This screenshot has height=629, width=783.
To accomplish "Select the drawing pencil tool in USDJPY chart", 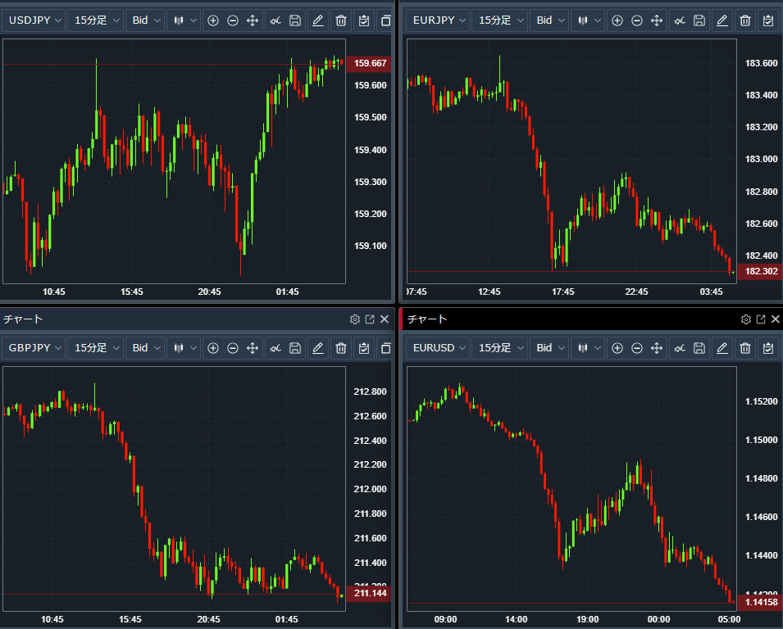I will point(318,20).
